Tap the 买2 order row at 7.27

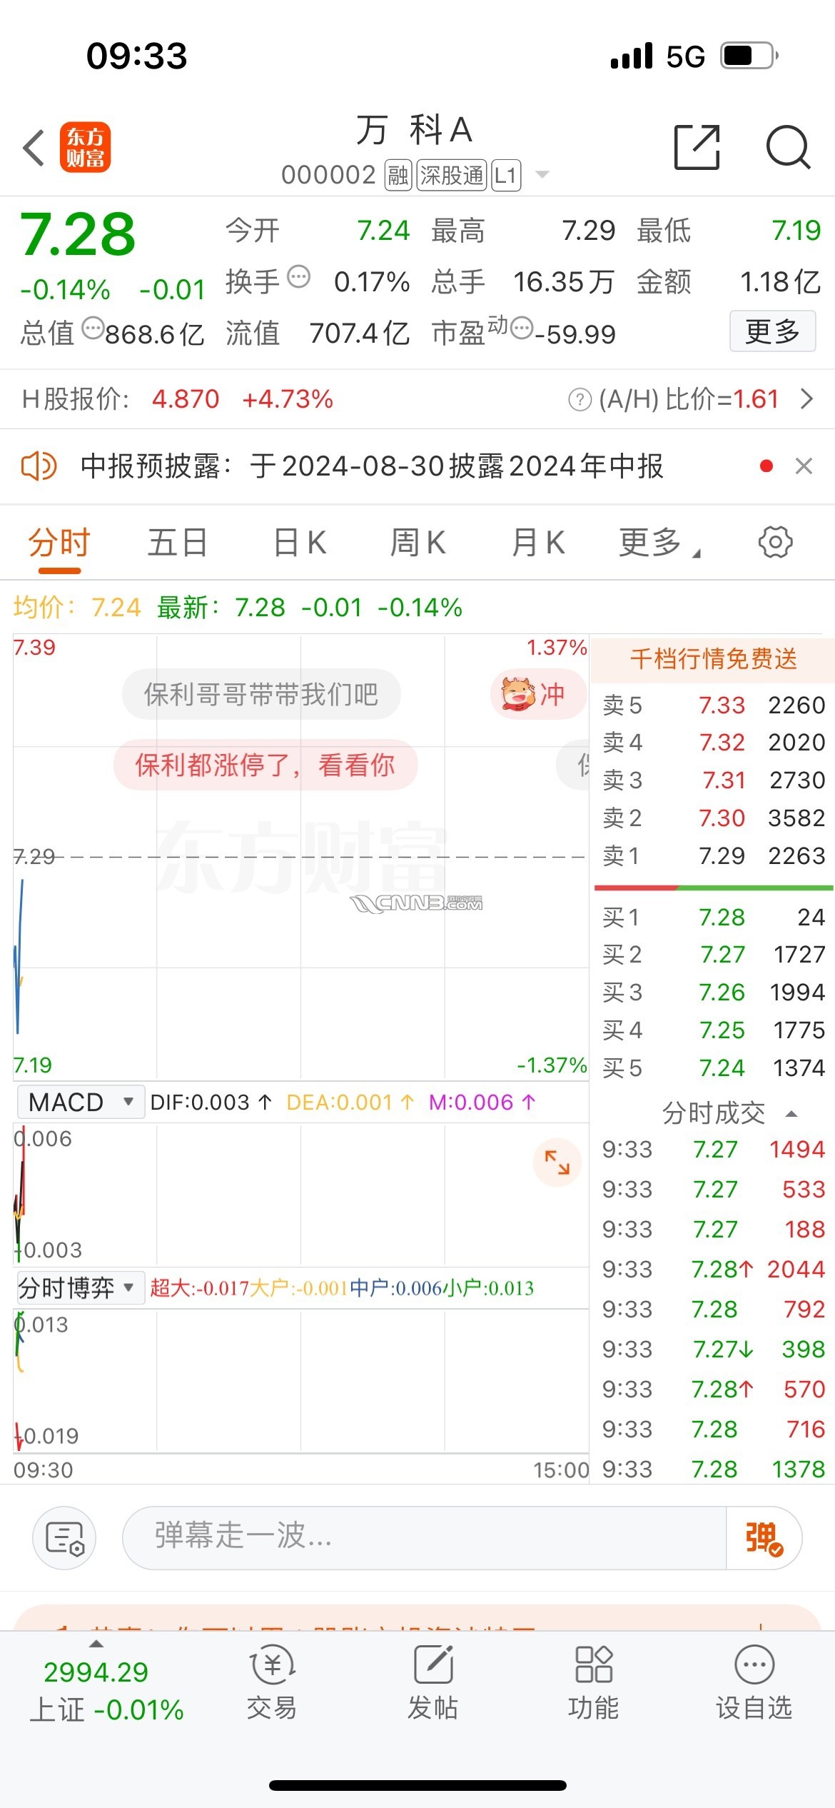713,955
